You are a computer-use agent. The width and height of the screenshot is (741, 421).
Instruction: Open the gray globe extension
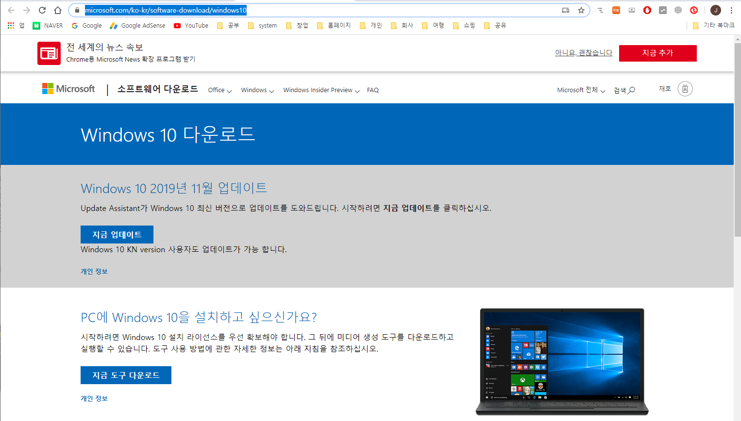click(x=678, y=10)
